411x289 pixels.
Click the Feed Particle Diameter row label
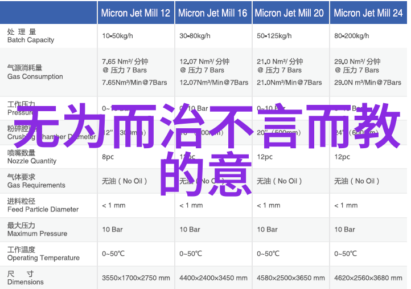[43, 205]
